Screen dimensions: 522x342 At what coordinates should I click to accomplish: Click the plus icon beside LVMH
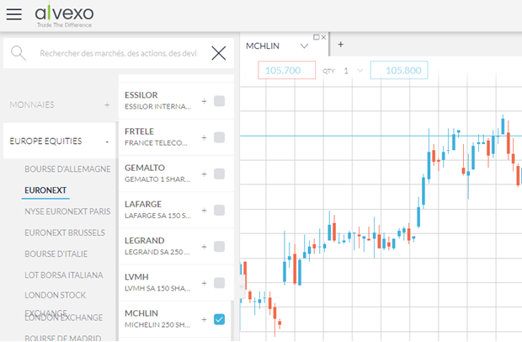tap(204, 283)
